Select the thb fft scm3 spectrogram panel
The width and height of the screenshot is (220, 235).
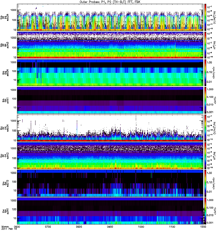[x=110, y=45]
